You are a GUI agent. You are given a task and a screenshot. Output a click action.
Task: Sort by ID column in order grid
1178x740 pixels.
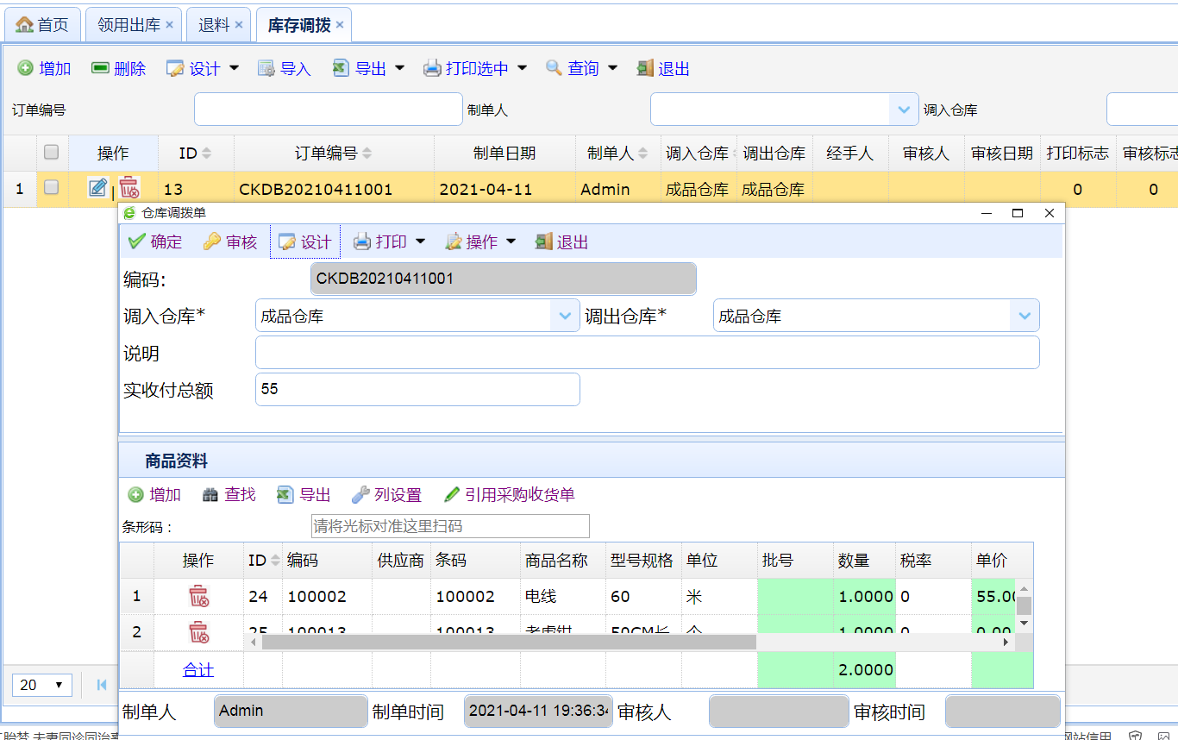click(195, 154)
